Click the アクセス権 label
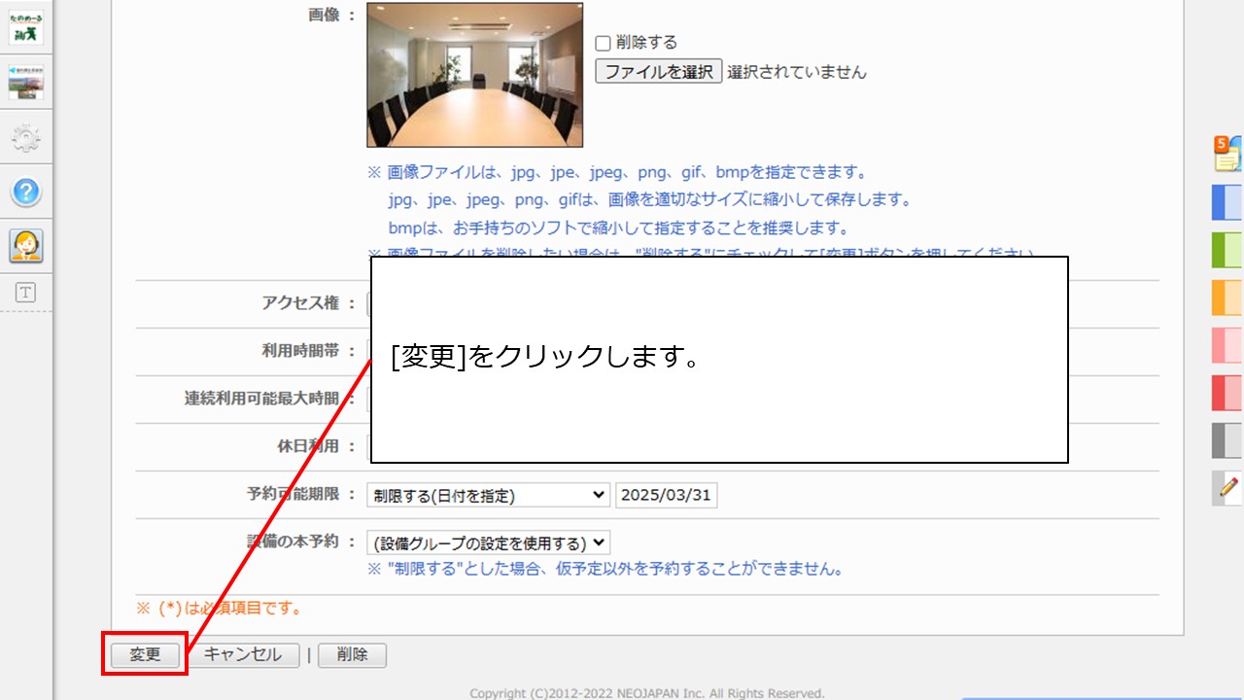Viewport: 1244px width, 700px height. pyautogui.click(x=300, y=302)
